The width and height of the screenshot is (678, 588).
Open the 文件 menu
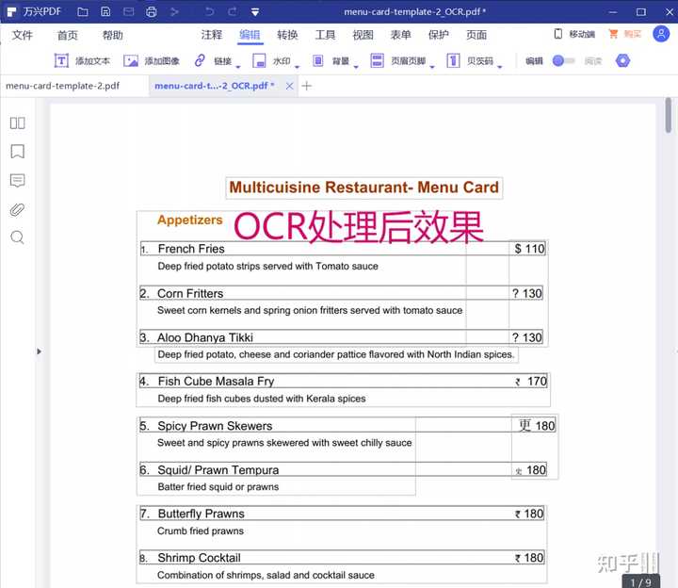[x=23, y=35]
